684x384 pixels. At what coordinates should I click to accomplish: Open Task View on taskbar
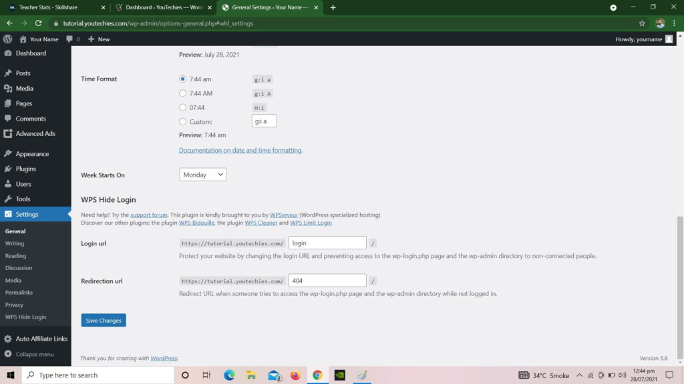207,375
